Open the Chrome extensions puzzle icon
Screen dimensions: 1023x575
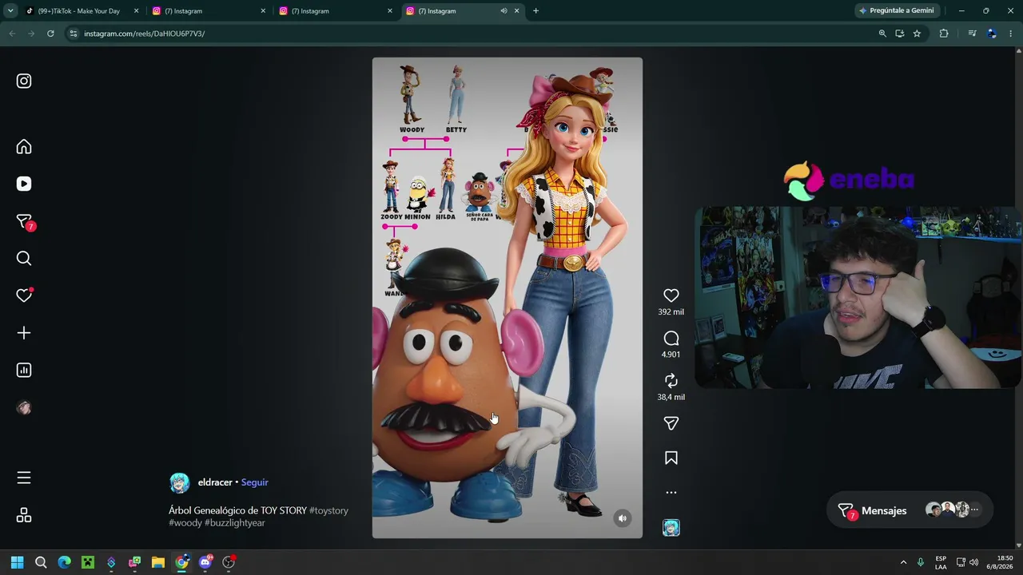point(944,34)
